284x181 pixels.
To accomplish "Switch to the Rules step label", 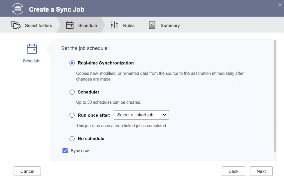I will 129,26.
